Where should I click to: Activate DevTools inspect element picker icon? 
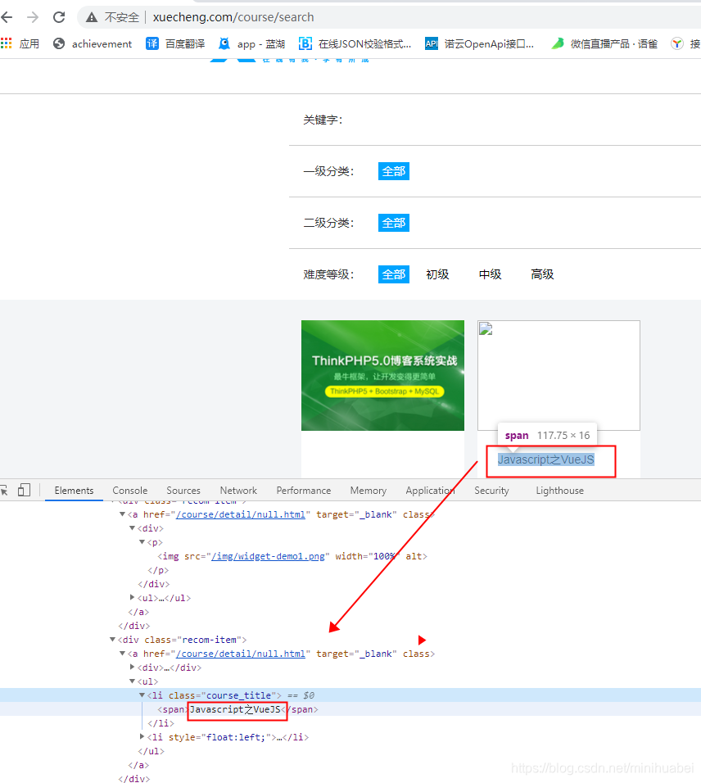pos(4,491)
